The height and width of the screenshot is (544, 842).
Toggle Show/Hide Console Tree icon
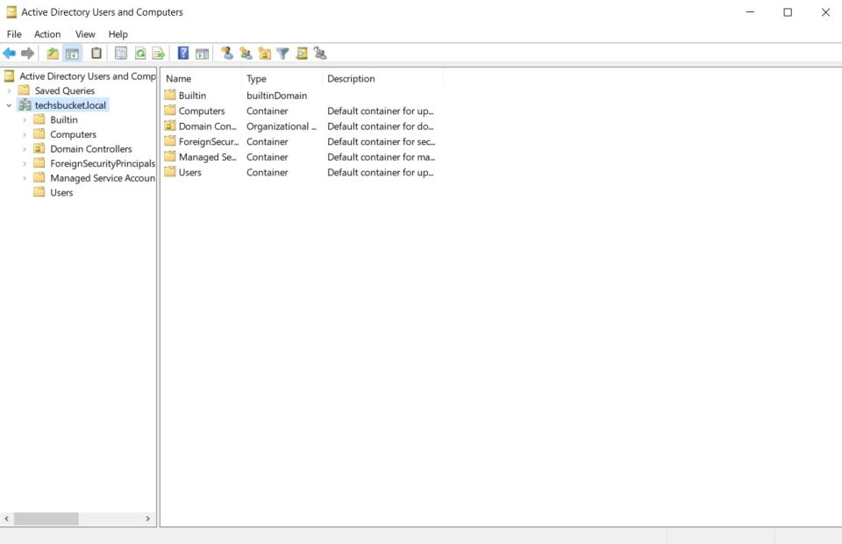pyautogui.click(x=72, y=54)
